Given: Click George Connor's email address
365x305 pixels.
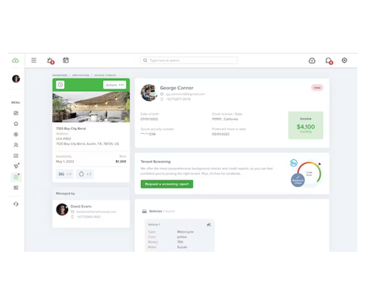Looking at the screenshot, I should pos(185,94).
